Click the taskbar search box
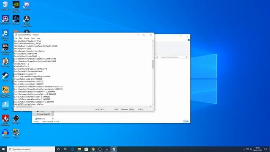 coord(31,149)
